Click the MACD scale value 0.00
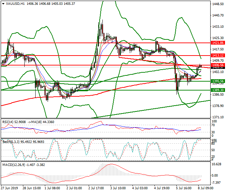The height and width of the screenshot is (192, 226). tap(215, 176)
